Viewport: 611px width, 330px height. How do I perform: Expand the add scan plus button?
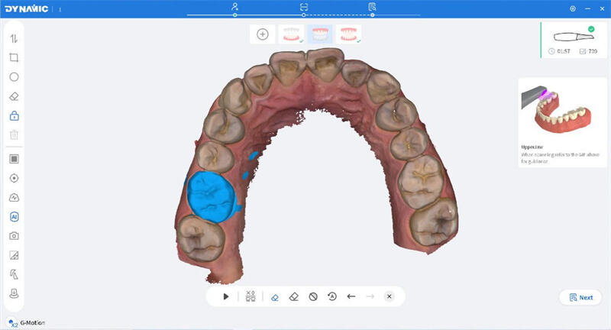coord(262,34)
